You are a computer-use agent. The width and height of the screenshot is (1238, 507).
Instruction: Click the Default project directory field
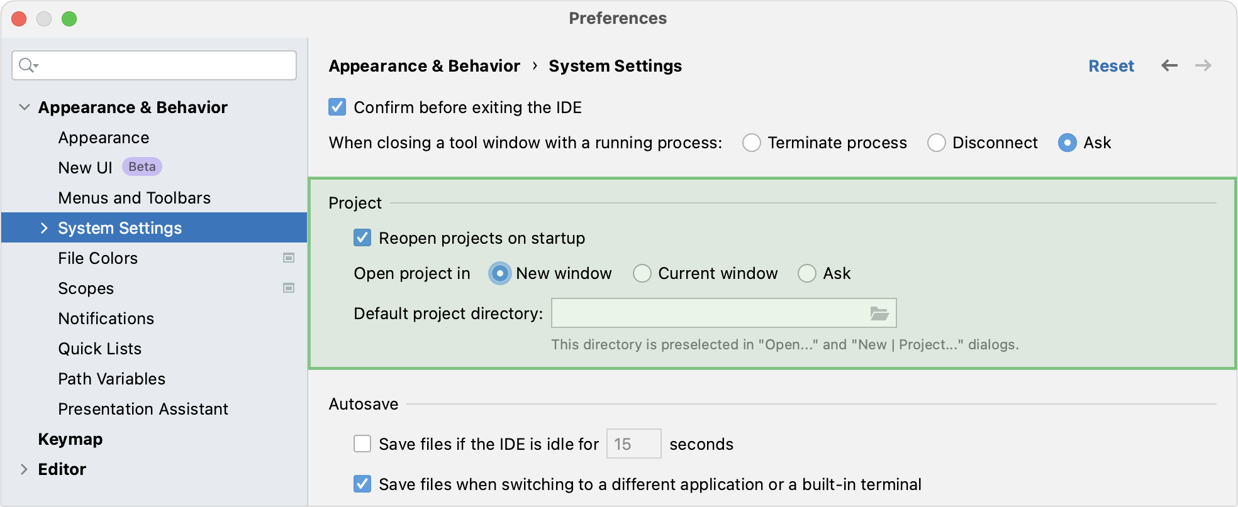click(x=723, y=313)
